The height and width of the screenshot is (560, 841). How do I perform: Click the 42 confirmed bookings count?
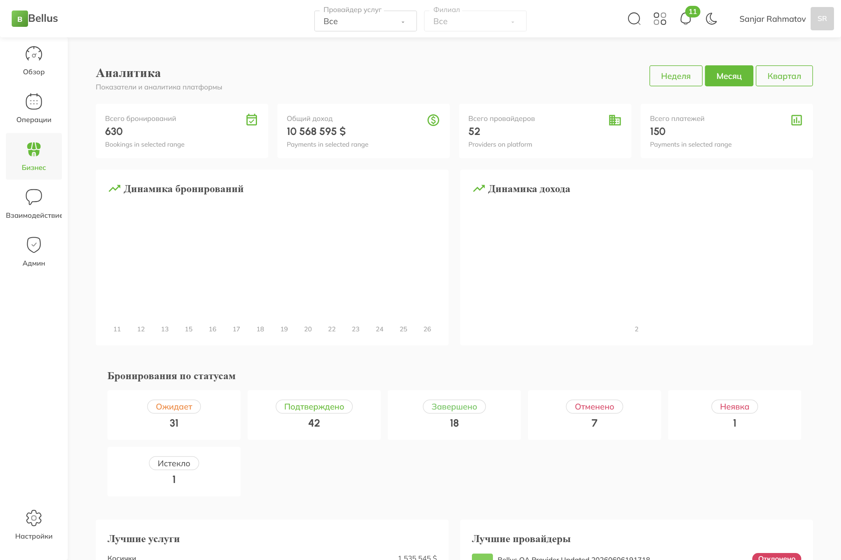pos(314,423)
